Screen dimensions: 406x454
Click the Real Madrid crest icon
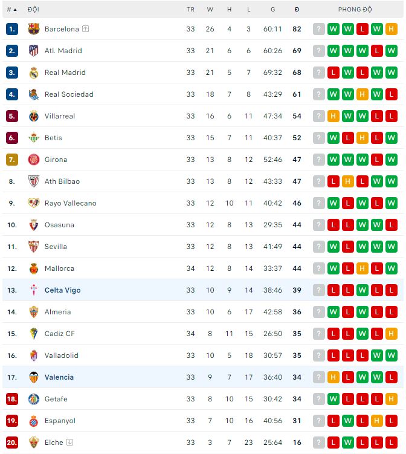(34, 73)
